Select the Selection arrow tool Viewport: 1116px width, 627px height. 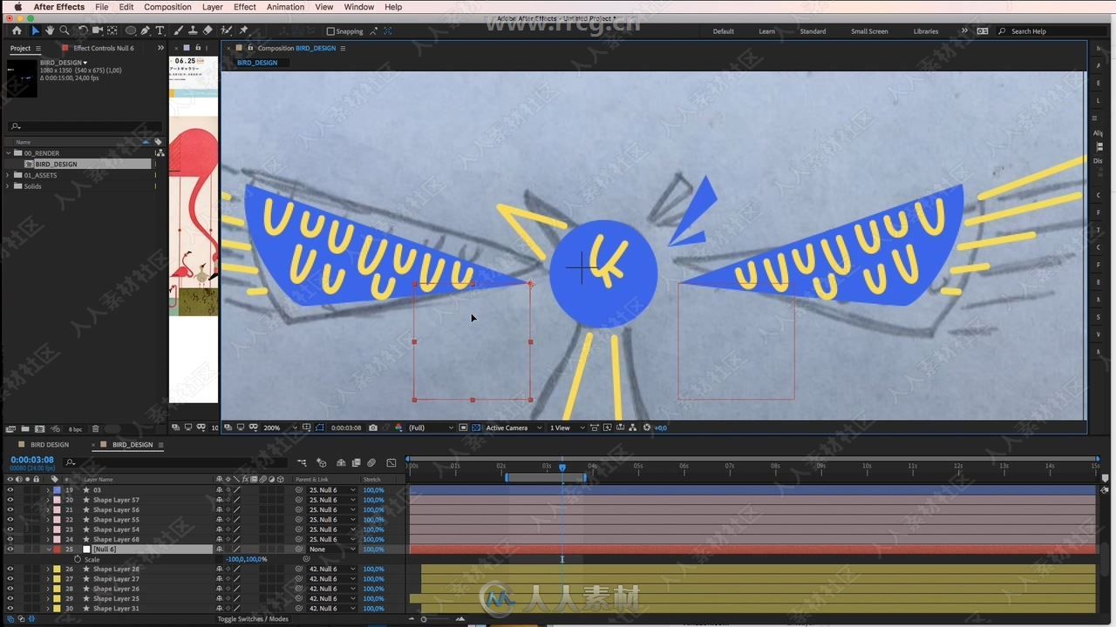(36, 30)
